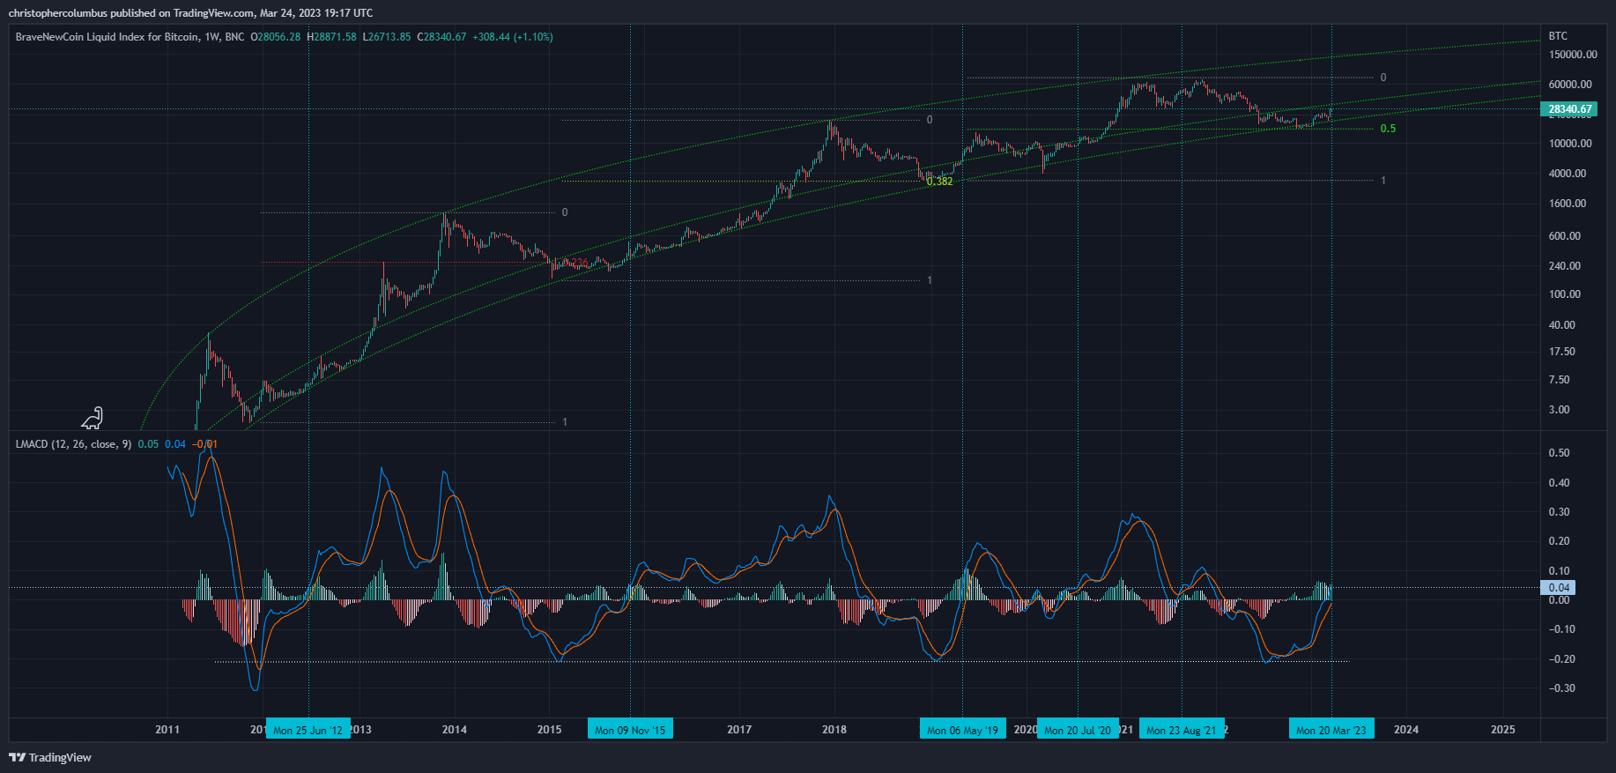The width and height of the screenshot is (1616, 773).
Task: Click the 3.00 price axis label
Action: tap(1560, 410)
